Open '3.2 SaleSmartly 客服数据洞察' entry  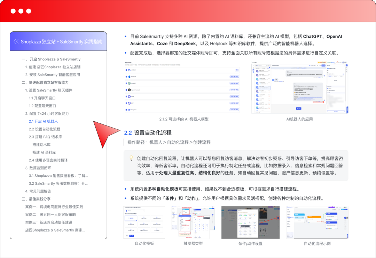58,183
